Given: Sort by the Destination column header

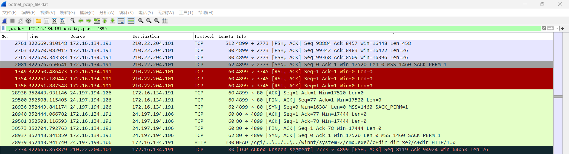Looking at the screenshot, I should tap(162, 36).
